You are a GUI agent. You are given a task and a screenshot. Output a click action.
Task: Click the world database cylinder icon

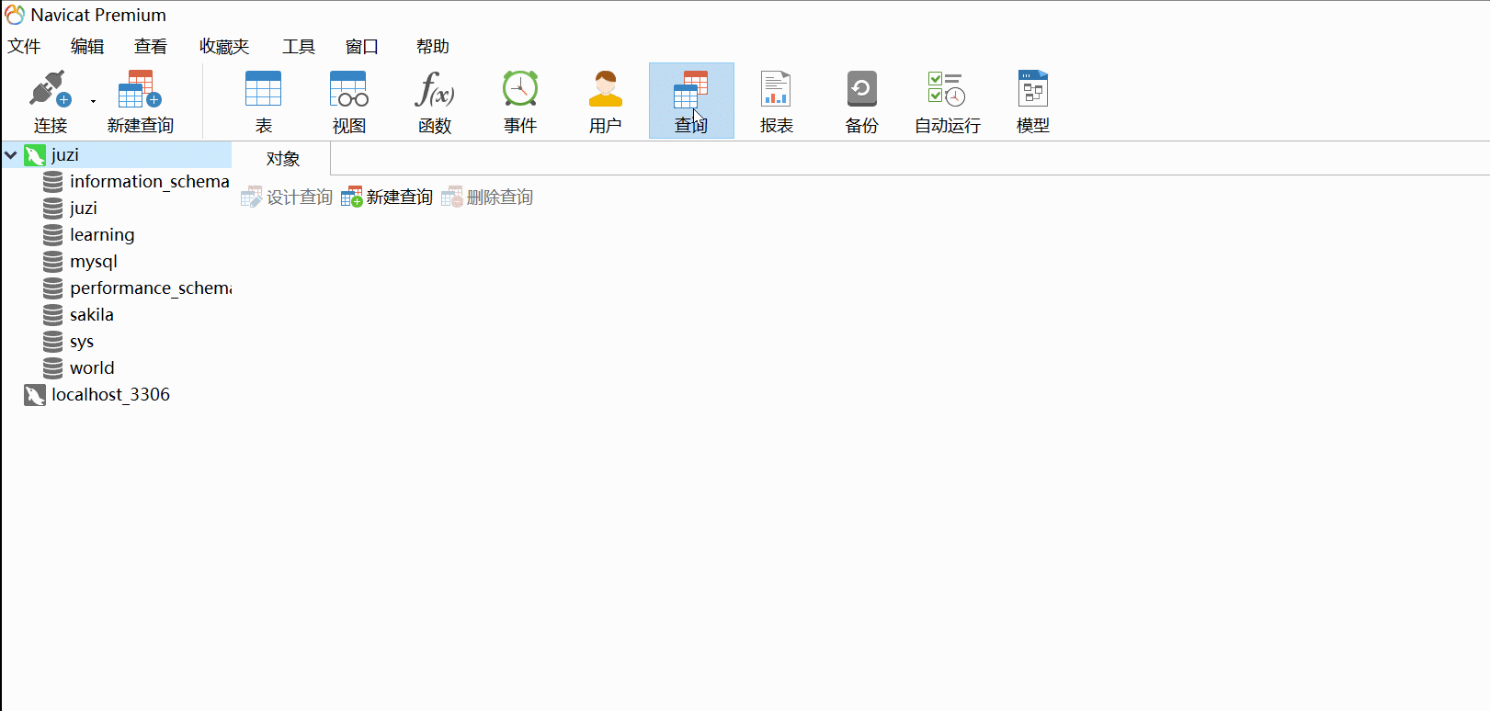[53, 368]
